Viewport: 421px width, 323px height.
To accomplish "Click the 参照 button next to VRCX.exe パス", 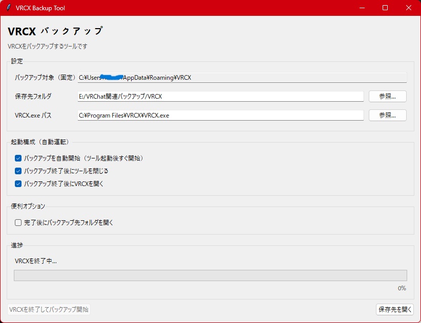I will tap(387, 115).
